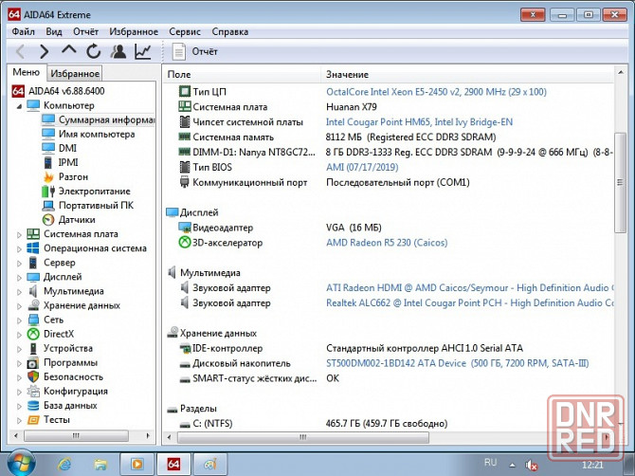Launch Internet Explorer from the taskbar
This screenshot has height=476, width=635.
click(64, 465)
